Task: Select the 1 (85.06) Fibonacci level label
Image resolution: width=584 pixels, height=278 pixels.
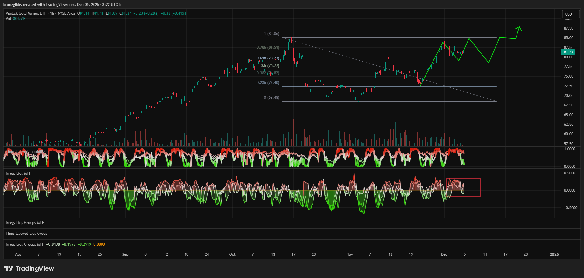Action: [271, 34]
